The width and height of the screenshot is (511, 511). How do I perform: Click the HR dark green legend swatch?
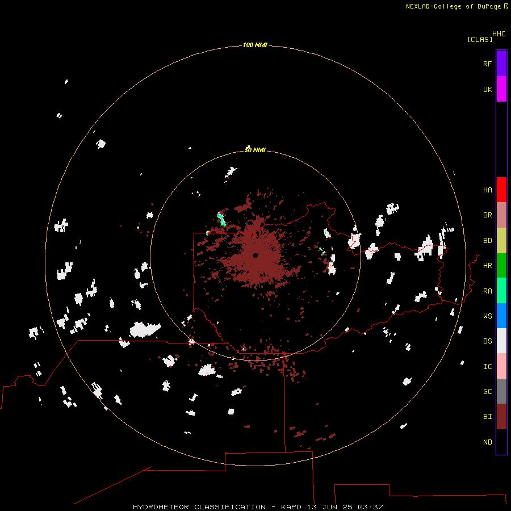(501, 266)
